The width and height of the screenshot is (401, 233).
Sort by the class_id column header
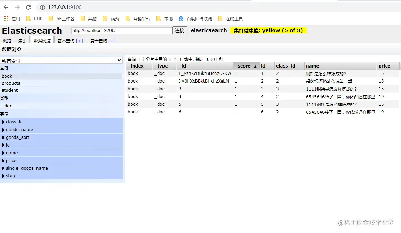tap(289, 66)
